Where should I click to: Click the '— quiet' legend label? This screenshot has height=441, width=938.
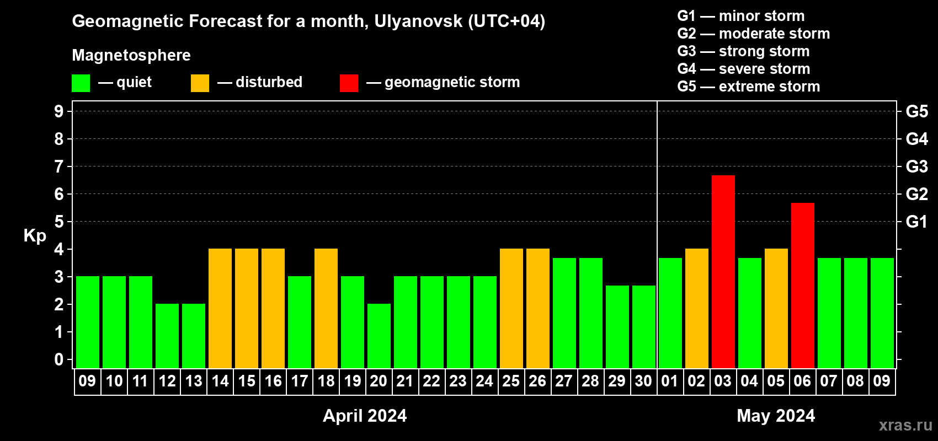[x=125, y=82]
